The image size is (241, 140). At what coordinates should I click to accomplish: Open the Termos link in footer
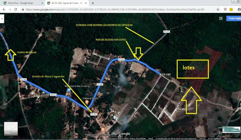(202, 138)
